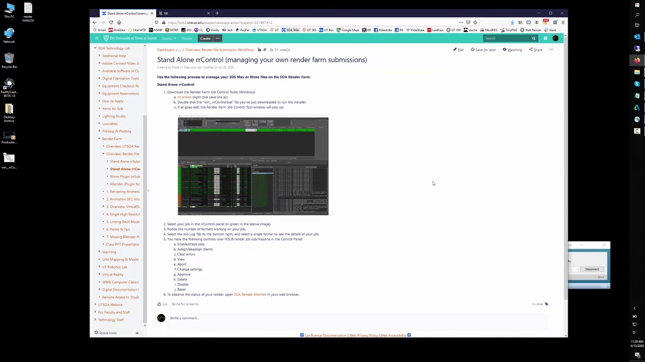Open Virtual Reality sidebar page
Image resolution: width=645 pixels, height=362 pixels.
[113, 275]
